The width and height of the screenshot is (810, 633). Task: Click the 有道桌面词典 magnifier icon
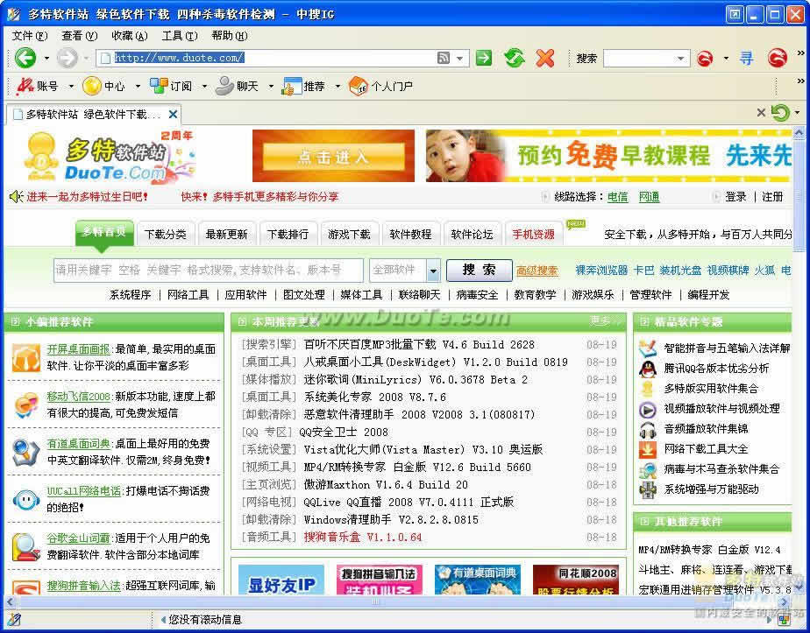(25, 453)
